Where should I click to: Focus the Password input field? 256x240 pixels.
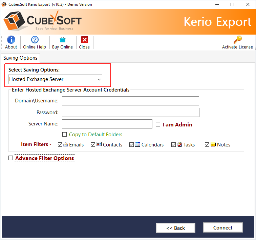tap(131, 112)
